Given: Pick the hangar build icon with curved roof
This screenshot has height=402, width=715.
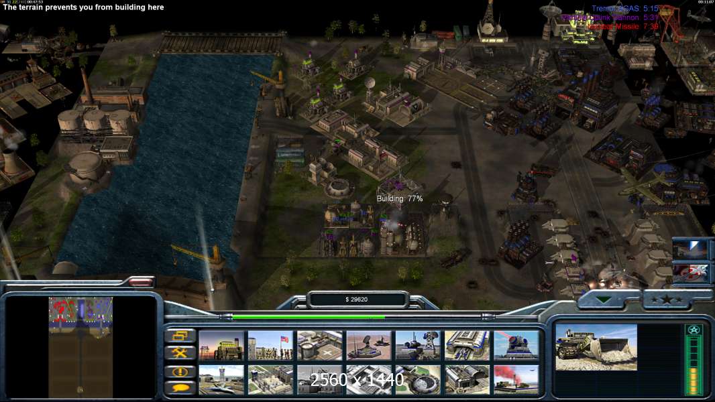Looking at the screenshot, I should pyautogui.click(x=467, y=379).
